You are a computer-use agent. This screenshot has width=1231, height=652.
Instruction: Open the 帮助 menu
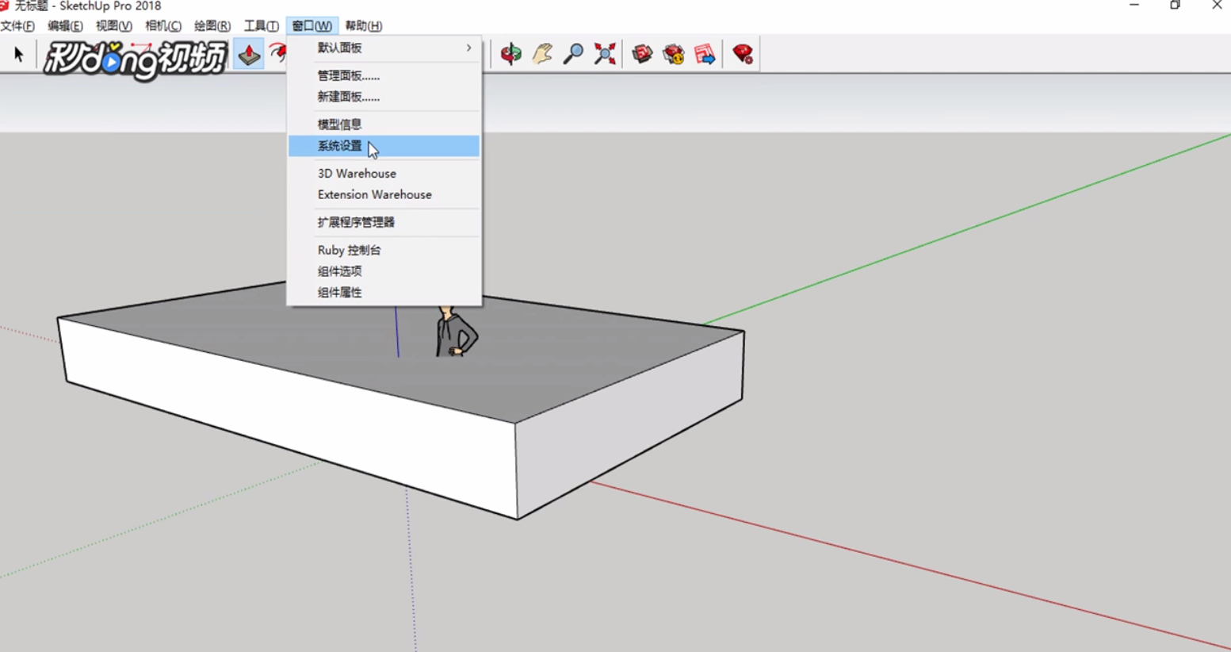click(x=364, y=25)
